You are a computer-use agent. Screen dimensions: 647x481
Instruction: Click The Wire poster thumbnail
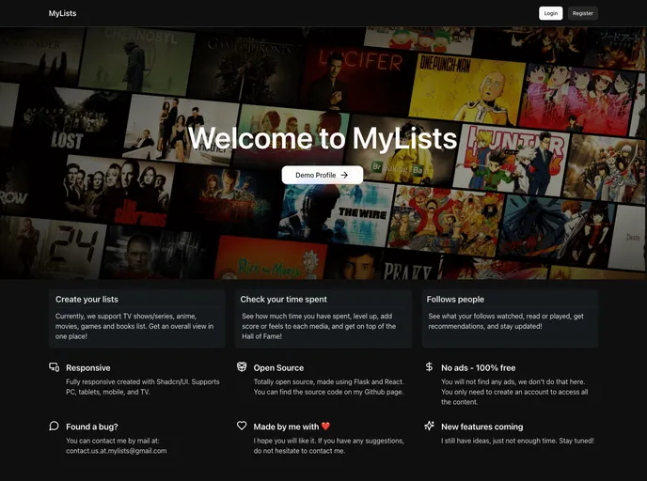337,214
